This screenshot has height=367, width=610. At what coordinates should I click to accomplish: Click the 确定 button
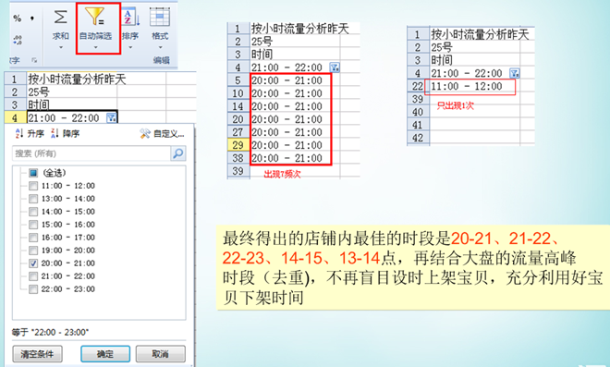tap(105, 354)
